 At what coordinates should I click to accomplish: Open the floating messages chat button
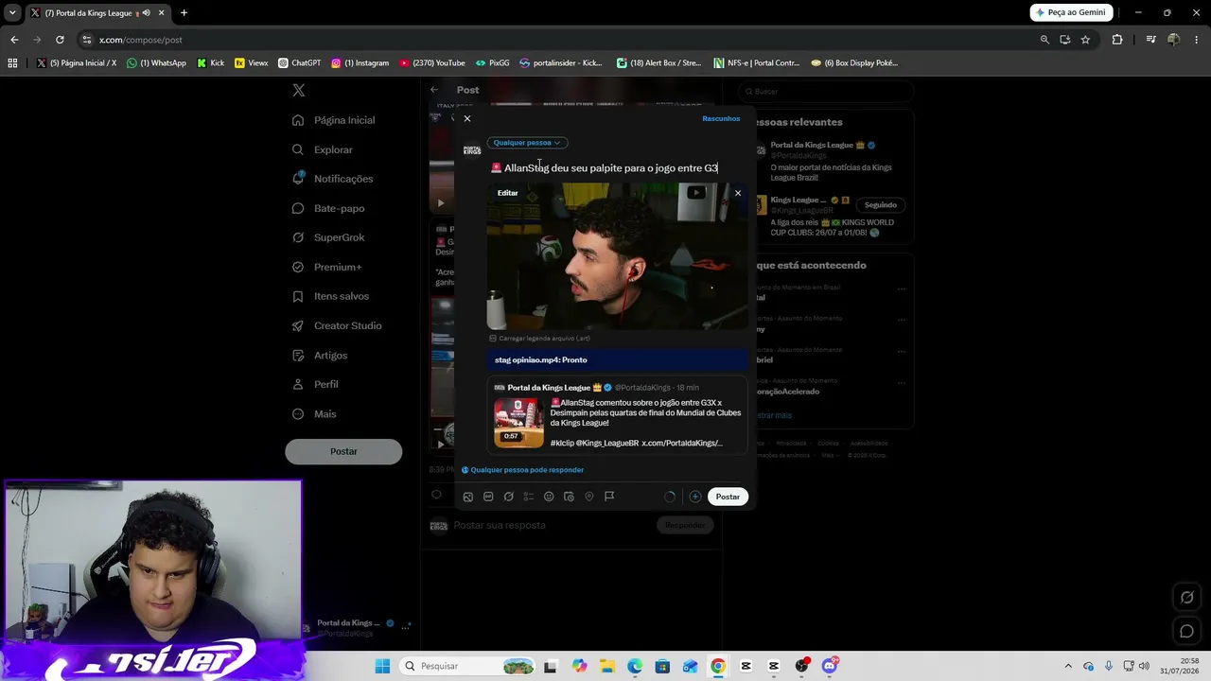click(1186, 631)
